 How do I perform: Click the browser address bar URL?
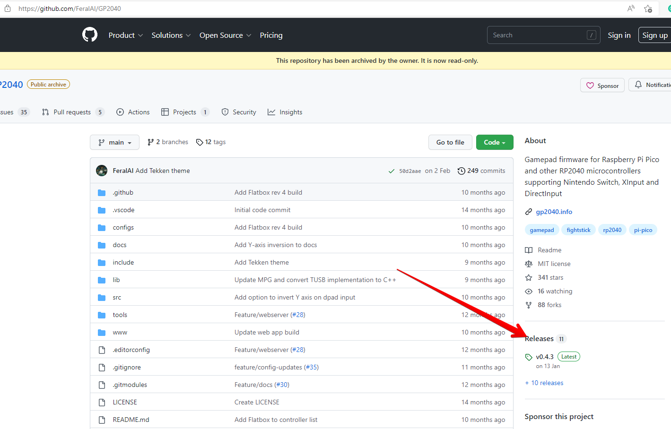pyautogui.click(x=70, y=9)
